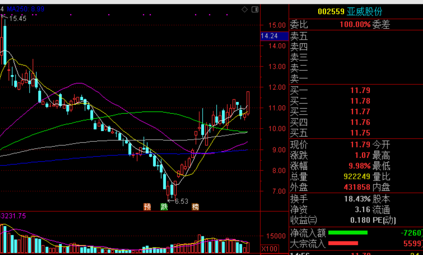The height and width of the screenshot is (255, 423).
Task: Toggle the side panel layout icon
Action: [255, 9]
